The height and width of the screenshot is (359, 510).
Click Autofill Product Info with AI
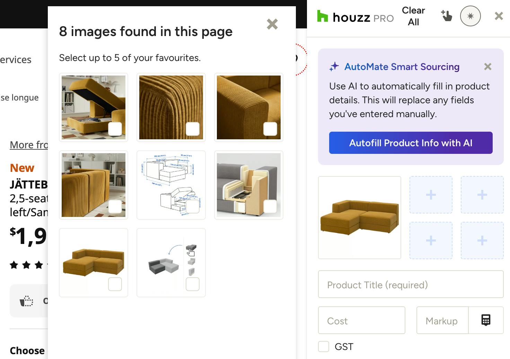tap(411, 143)
